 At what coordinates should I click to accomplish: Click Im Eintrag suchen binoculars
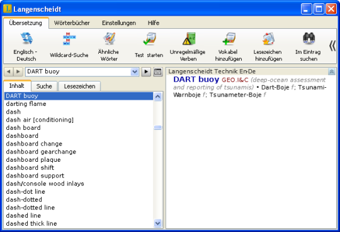coord(309,38)
